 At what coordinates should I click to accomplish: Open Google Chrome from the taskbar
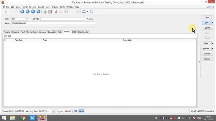pos(23,118)
